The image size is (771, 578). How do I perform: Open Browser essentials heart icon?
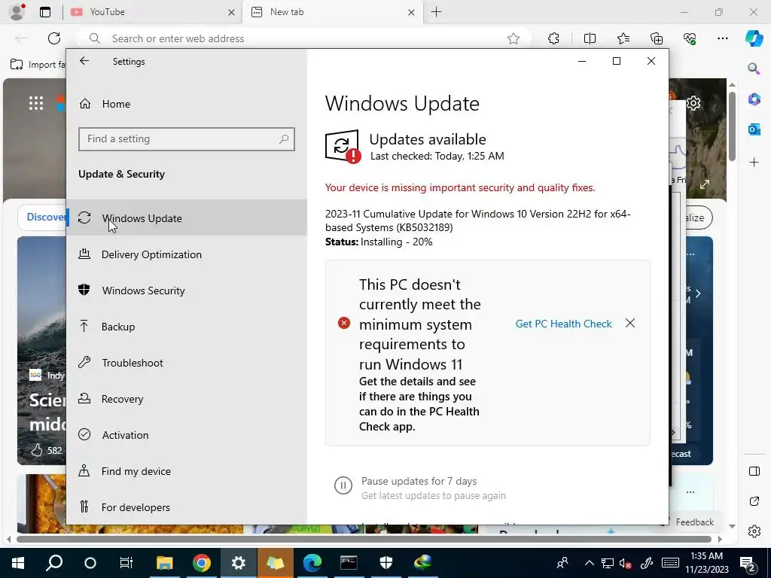point(690,38)
